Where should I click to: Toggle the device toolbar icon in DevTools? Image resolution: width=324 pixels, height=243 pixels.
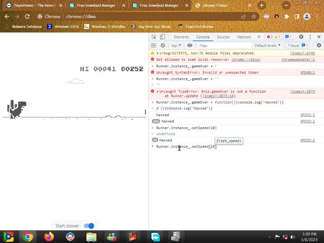[162, 37]
